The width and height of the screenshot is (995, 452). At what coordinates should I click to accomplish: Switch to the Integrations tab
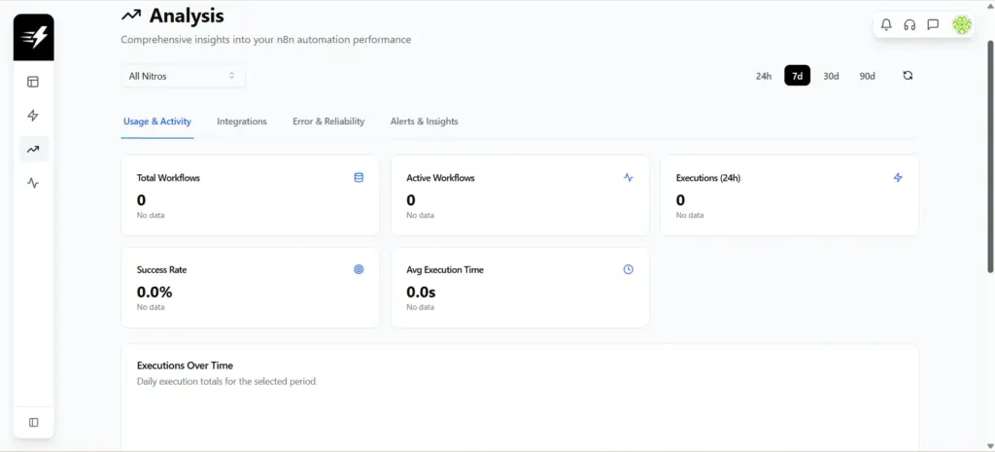click(242, 122)
